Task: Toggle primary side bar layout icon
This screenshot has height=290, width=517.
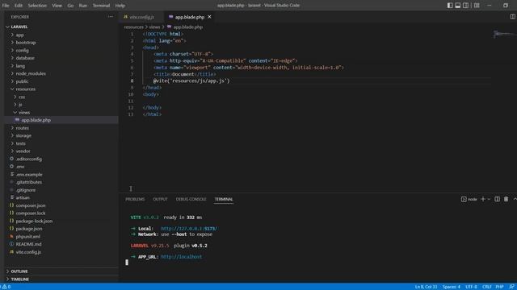Action: pyautogui.click(x=450, y=6)
